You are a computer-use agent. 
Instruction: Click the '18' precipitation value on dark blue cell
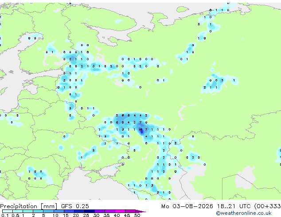point(140,129)
